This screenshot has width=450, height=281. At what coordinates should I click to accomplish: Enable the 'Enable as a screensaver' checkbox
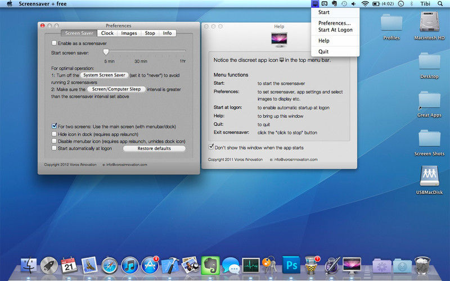[54, 43]
